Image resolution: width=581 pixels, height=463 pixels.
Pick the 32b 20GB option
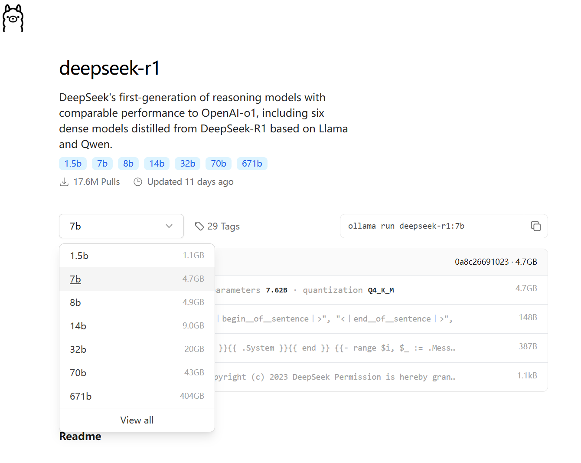tap(137, 349)
